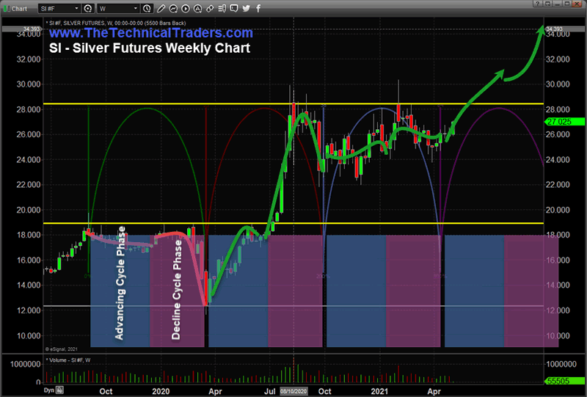The width and height of the screenshot is (587, 397).
Task: Click the Dyn scaling label
Action: (49, 390)
